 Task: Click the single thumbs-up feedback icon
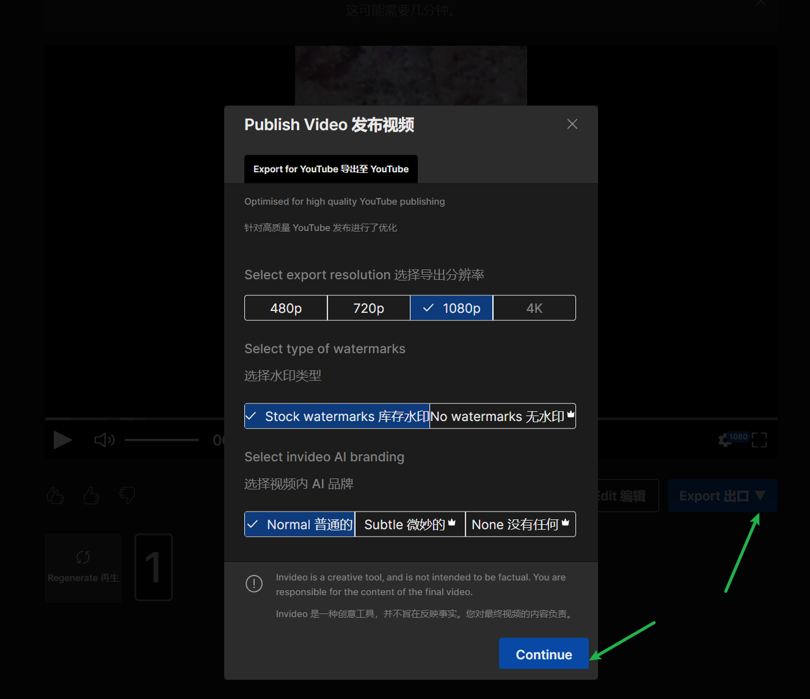(x=92, y=495)
